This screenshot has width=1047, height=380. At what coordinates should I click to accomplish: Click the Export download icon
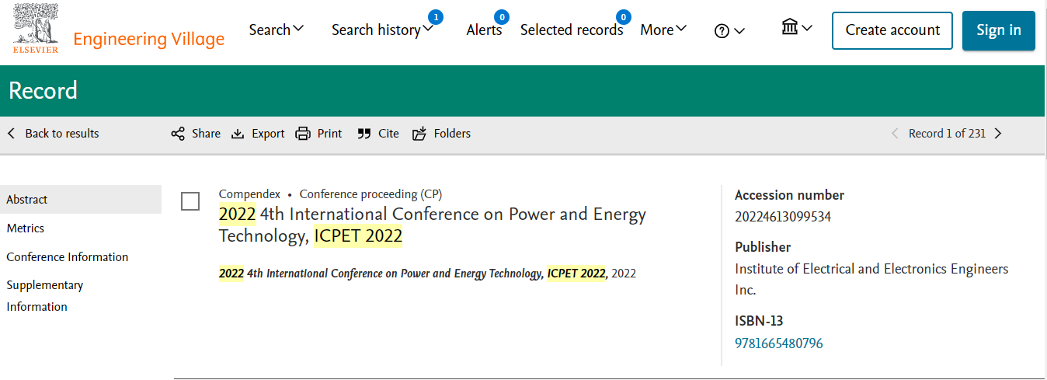(238, 134)
